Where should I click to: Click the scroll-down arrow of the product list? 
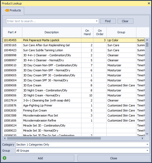coord(147,134)
